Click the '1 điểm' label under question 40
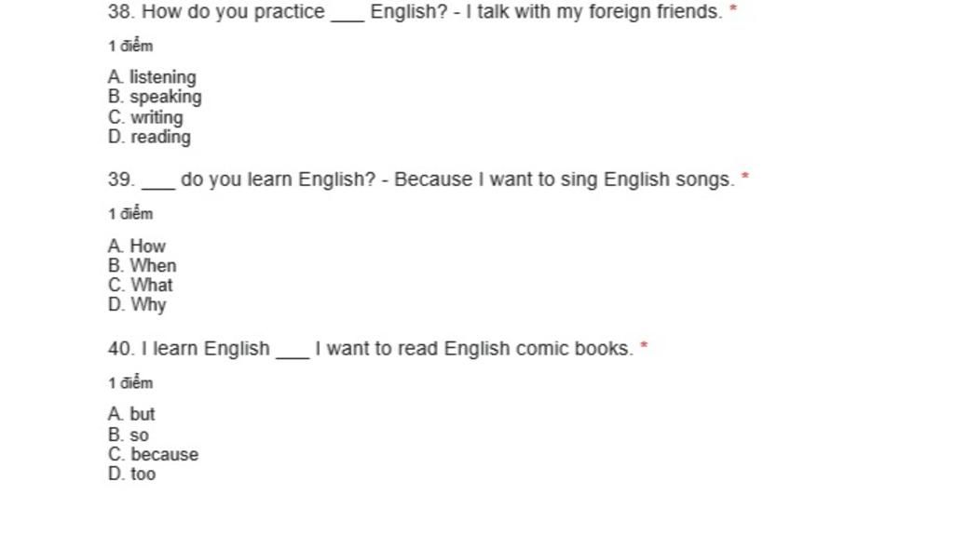Image resolution: width=954 pixels, height=534 pixels. tap(130, 382)
